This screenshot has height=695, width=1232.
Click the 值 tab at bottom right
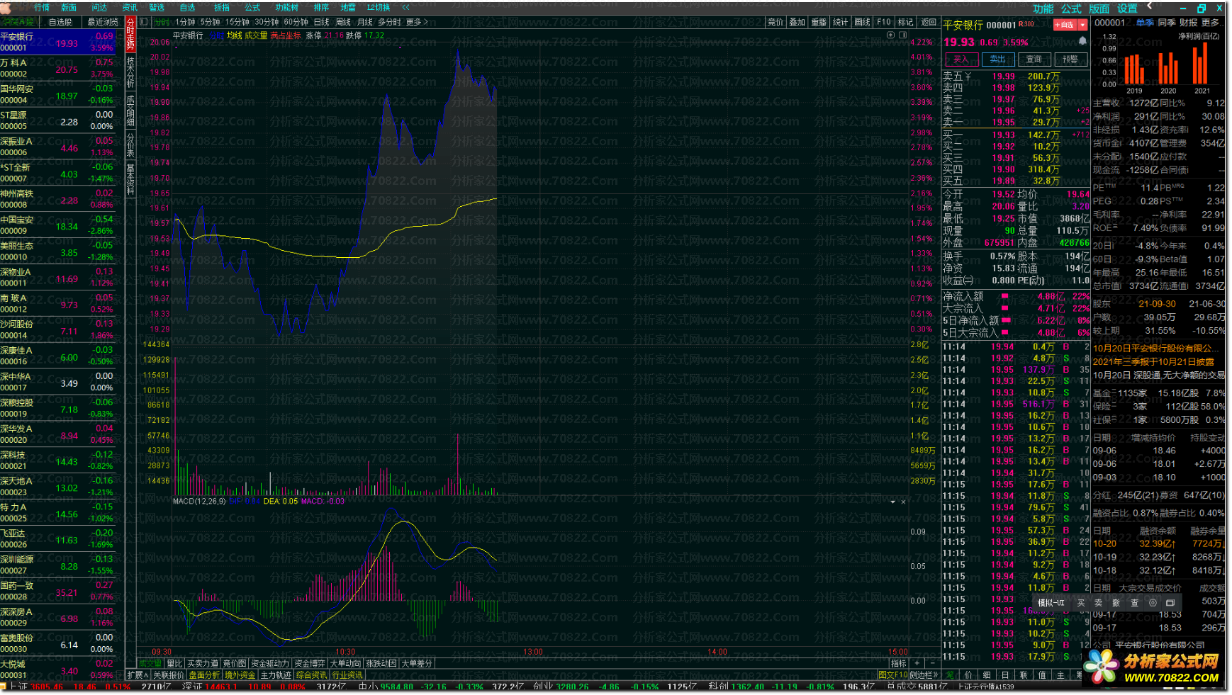1042,675
